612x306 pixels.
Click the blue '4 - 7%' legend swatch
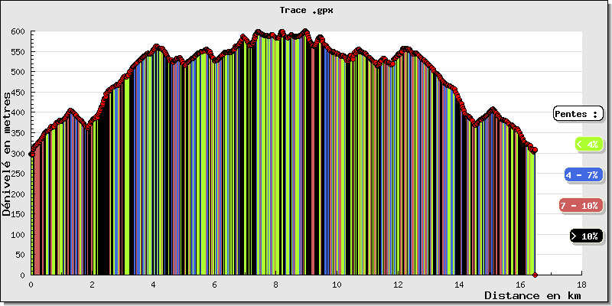click(x=582, y=175)
